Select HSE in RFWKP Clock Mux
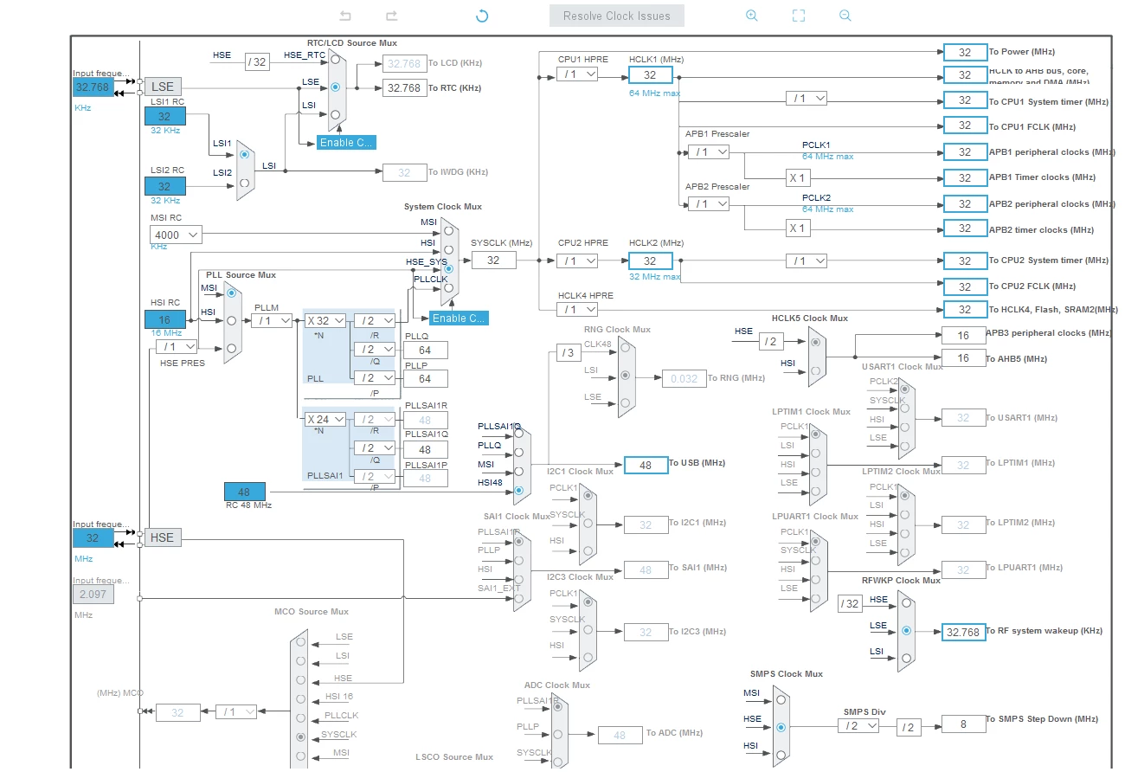The height and width of the screenshot is (772, 1144). (905, 605)
